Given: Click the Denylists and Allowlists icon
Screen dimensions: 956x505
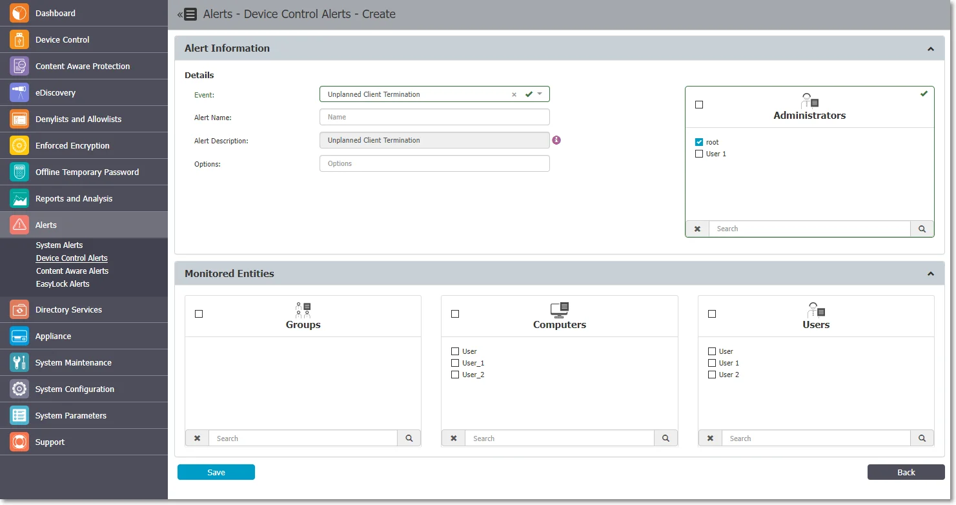Looking at the screenshot, I should point(19,119).
